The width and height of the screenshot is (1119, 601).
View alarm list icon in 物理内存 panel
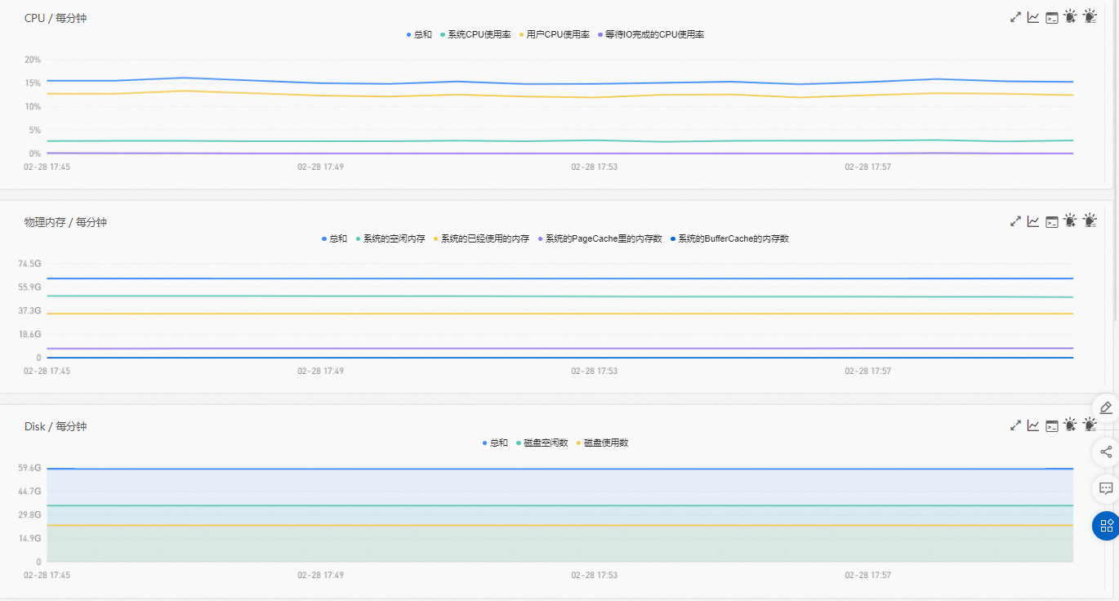point(1090,220)
